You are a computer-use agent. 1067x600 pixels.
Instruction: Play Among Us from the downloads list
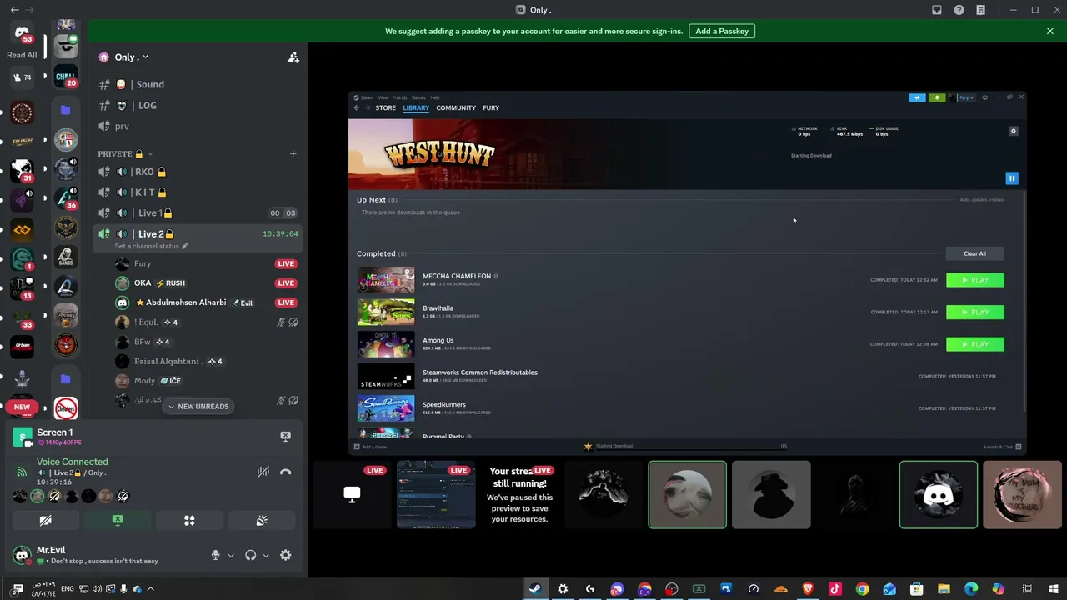975,344
